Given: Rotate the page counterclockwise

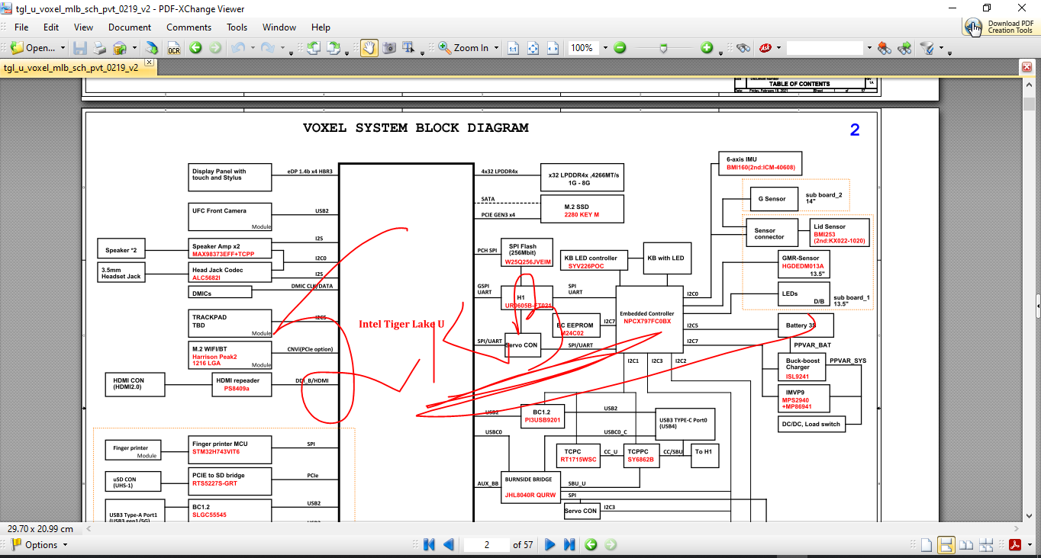Looking at the screenshot, I should tap(313, 47).
